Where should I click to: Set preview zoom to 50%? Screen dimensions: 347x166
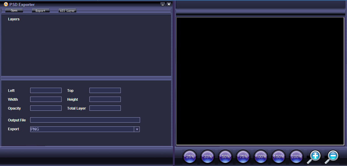[x=226, y=157]
